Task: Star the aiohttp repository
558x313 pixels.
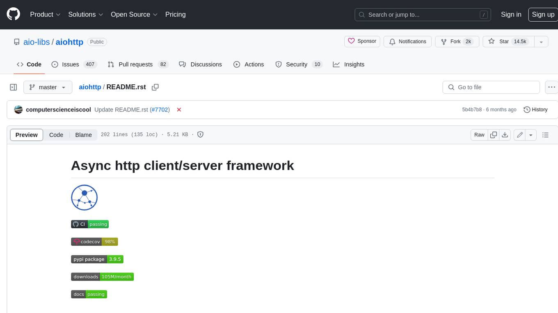Action: [x=508, y=41]
